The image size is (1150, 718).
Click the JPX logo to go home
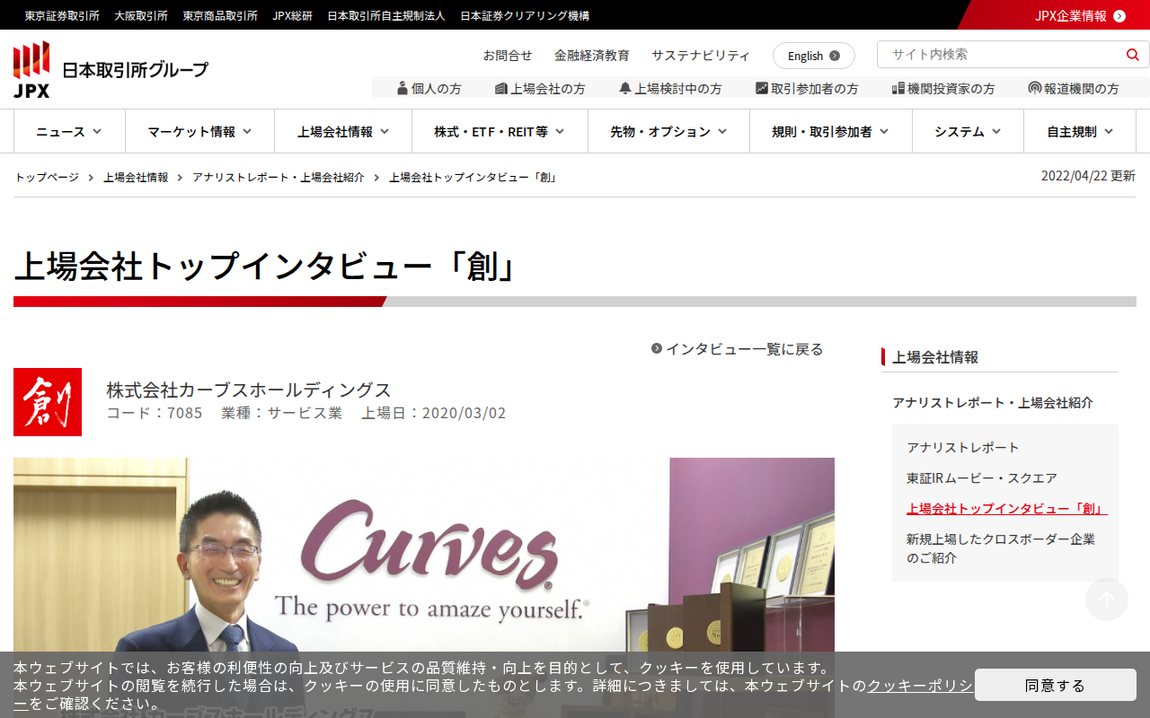click(111, 69)
